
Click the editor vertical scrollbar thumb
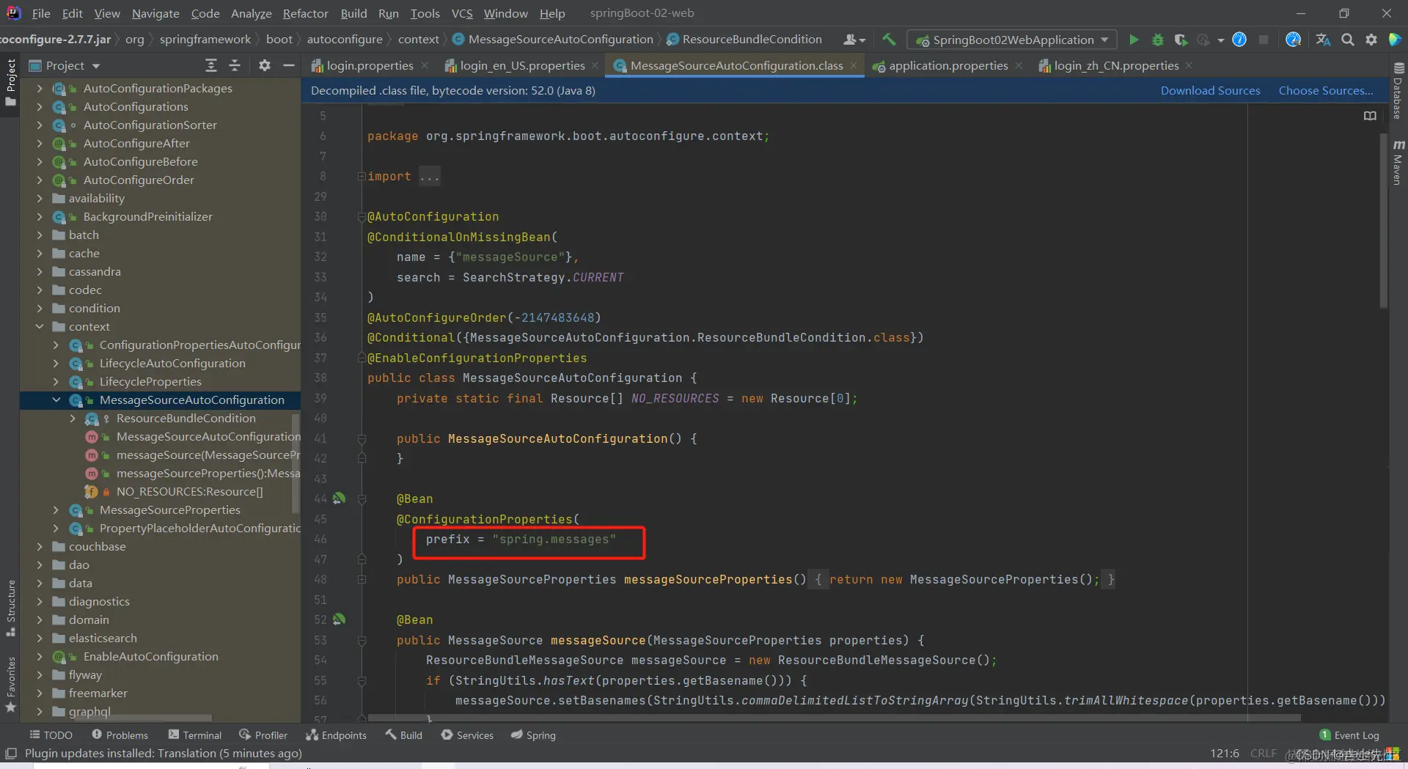1384,220
